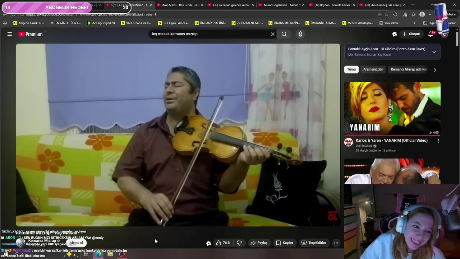The height and width of the screenshot is (259, 460).
Task: Open the notifications bell
Action: coord(431,34)
